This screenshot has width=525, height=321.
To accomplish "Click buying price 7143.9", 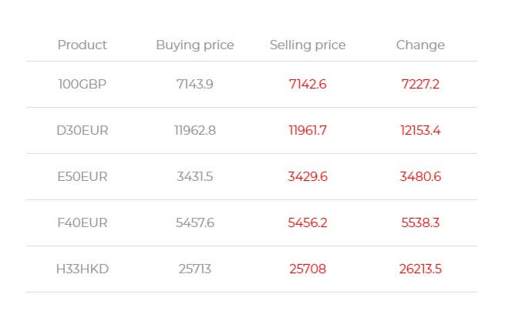I will click(195, 84).
